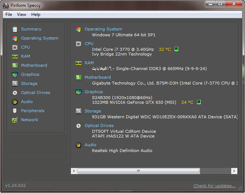This screenshot has height=193, width=245.
Task: Open the File menu
Action: (x=9, y=15)
